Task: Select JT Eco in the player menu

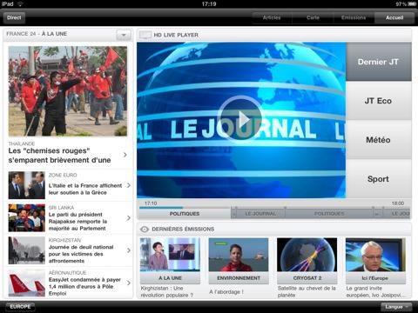Action: coord(378,101)
